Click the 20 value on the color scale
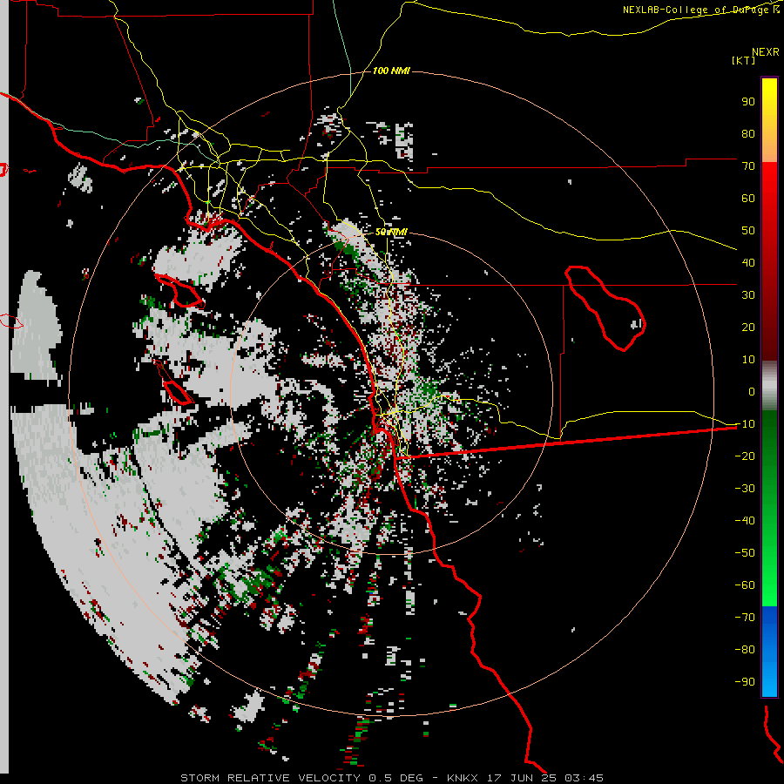Screen dimensions: 784x784 [x=748, y=328]
